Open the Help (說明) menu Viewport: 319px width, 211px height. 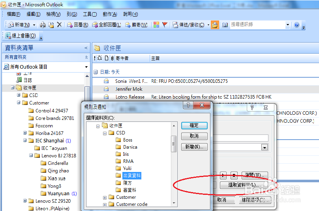[x=131, y=14]
